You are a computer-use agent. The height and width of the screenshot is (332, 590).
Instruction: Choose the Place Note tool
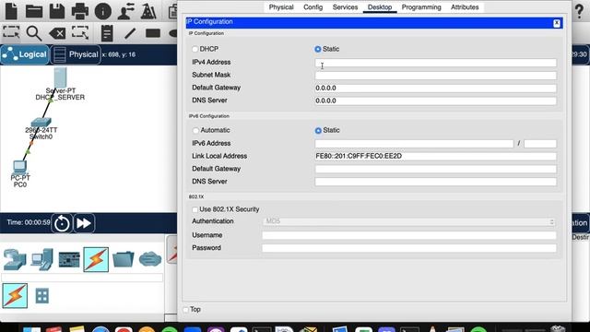point(107,33)
